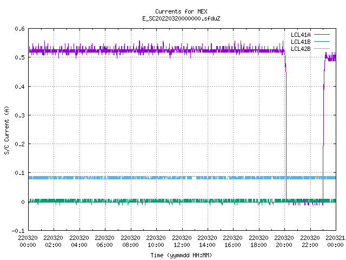The height and width of the screenshot is (260, 346).
Task: Click the y-axis tick value 0.3
Action: [19, 115]
